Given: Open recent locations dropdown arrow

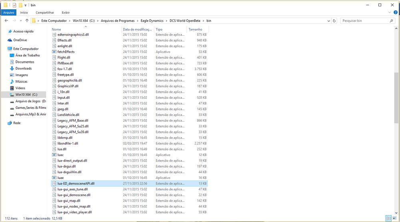Looking at the screenshot, I should pos(21,21).
